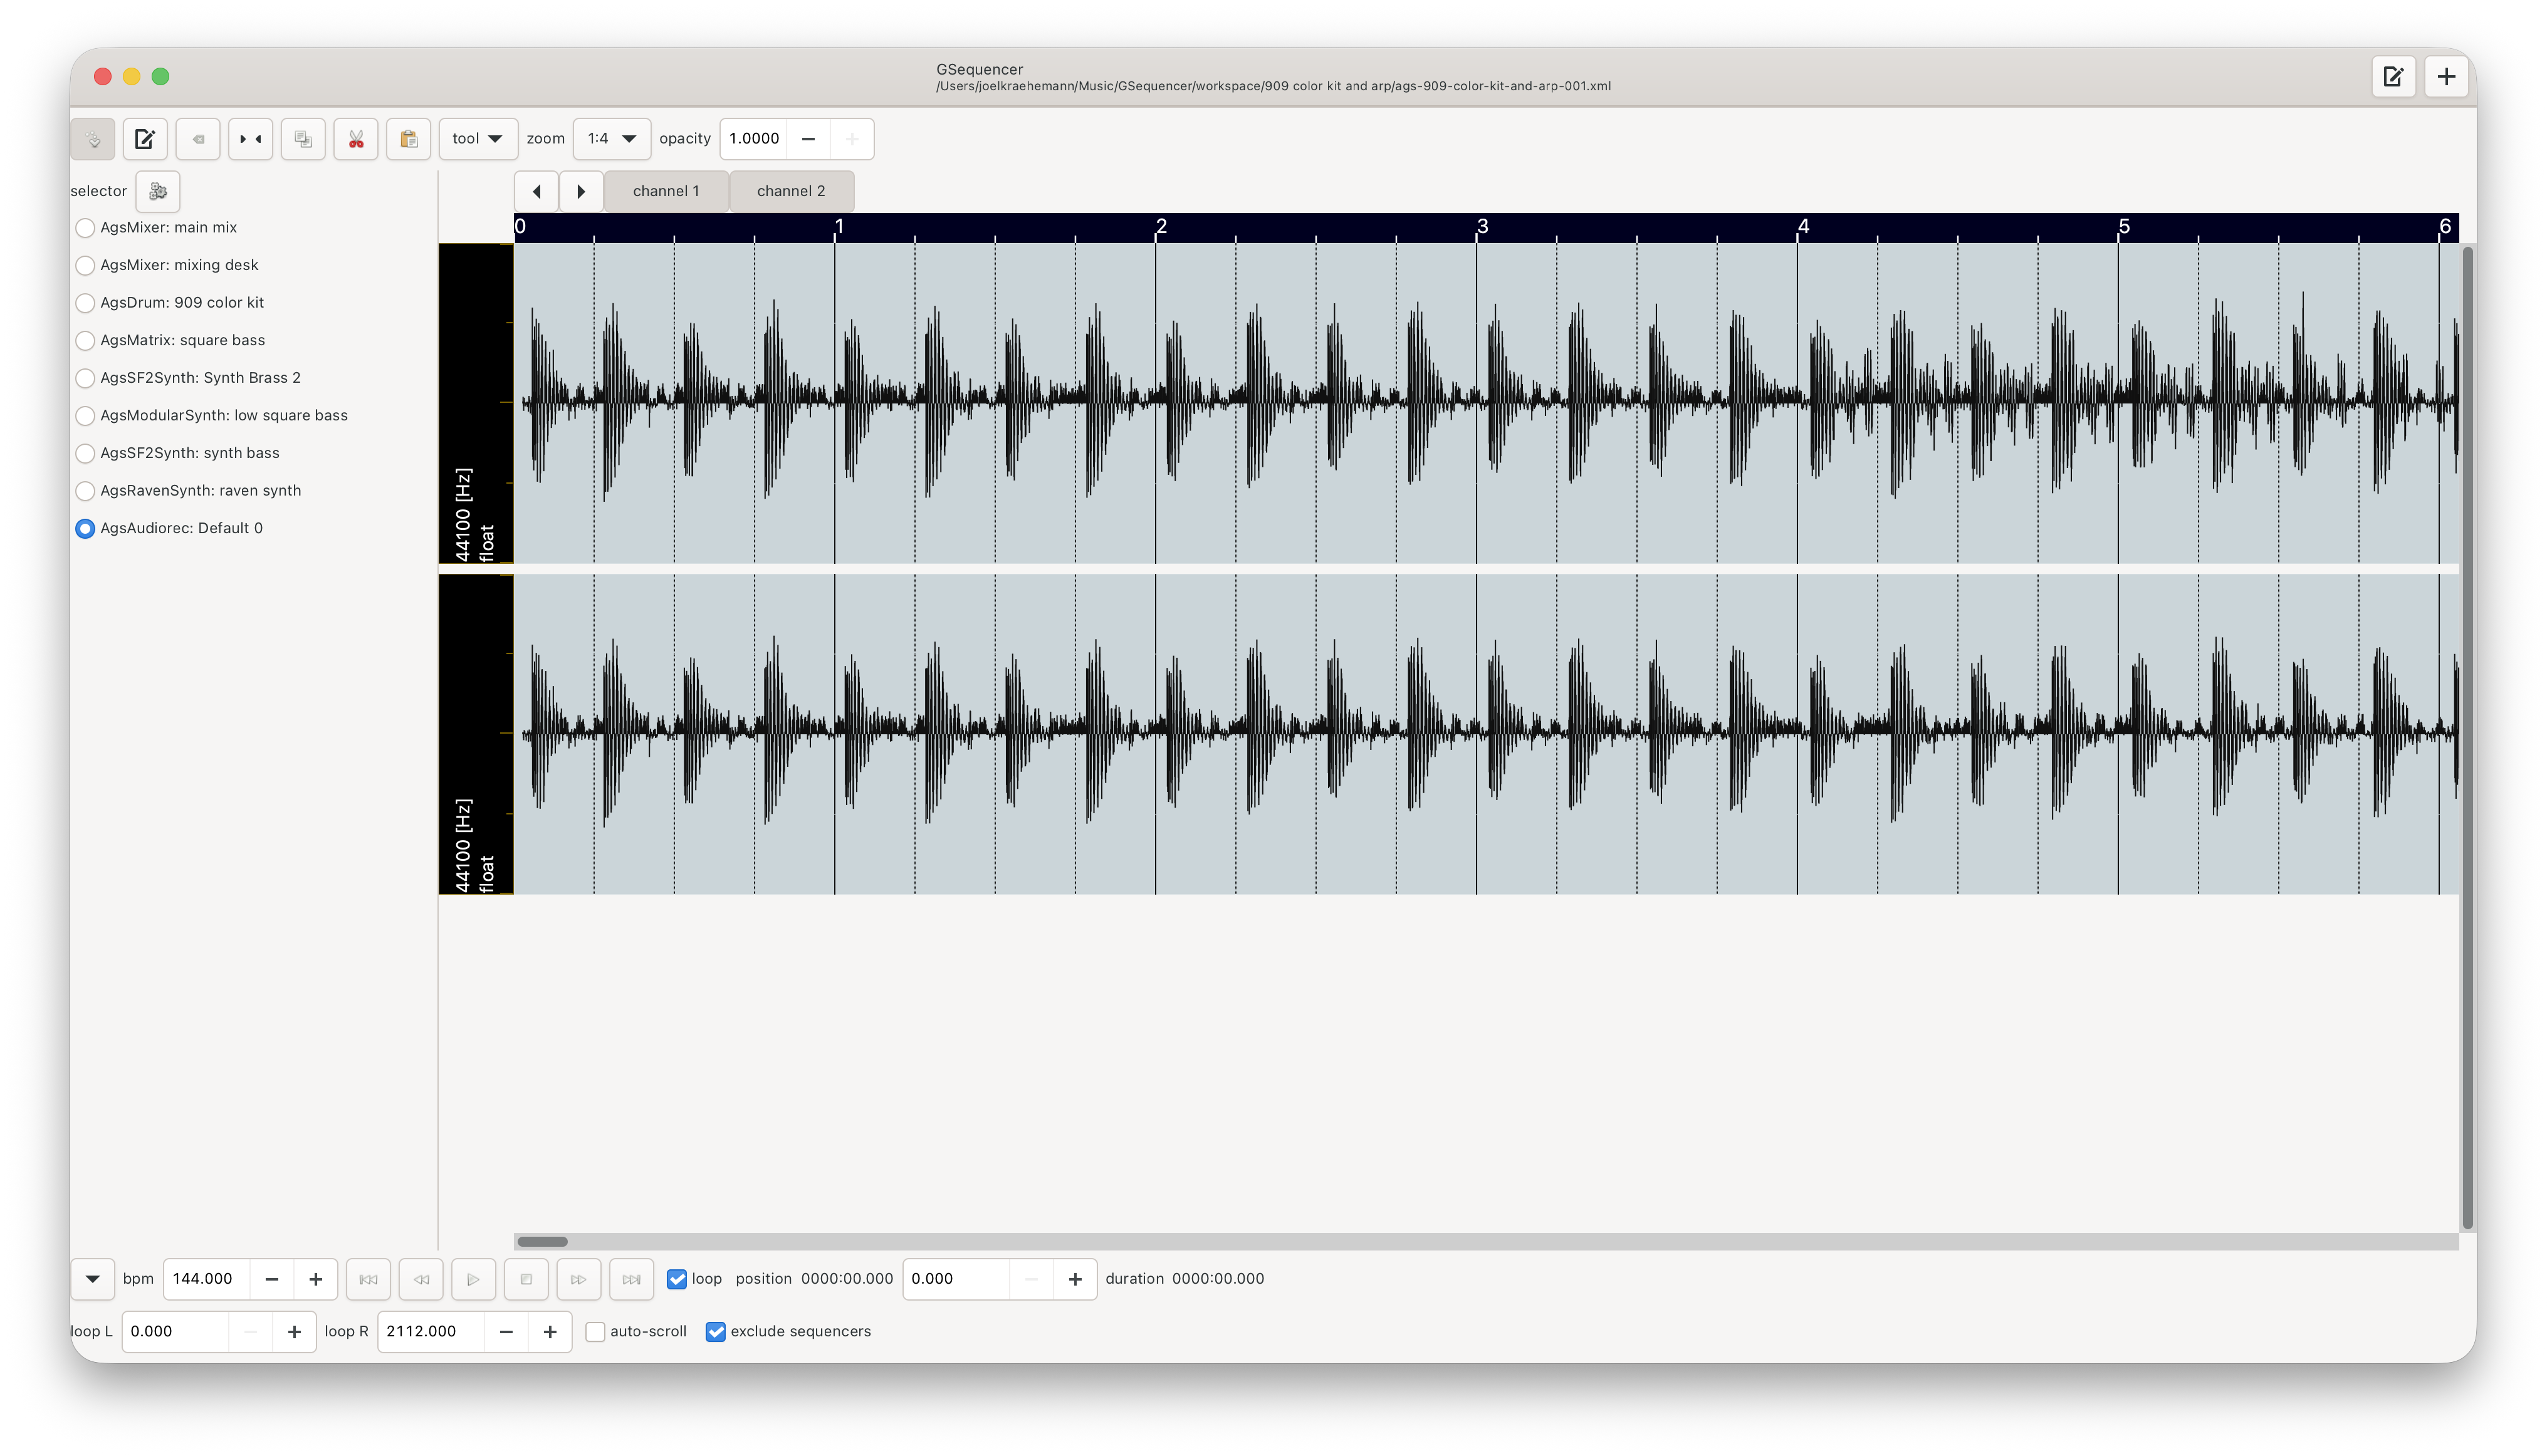Jump to next marker in transport
Screen dimensions: 2547x1456
[631, 1279]
